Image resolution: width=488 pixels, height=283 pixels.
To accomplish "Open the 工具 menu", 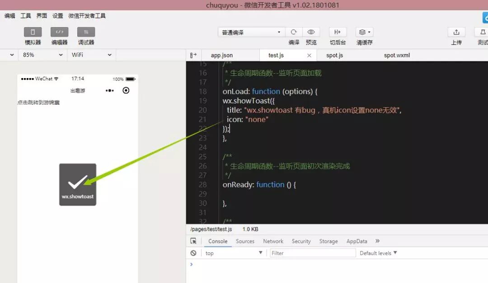I will coord(25,16).
